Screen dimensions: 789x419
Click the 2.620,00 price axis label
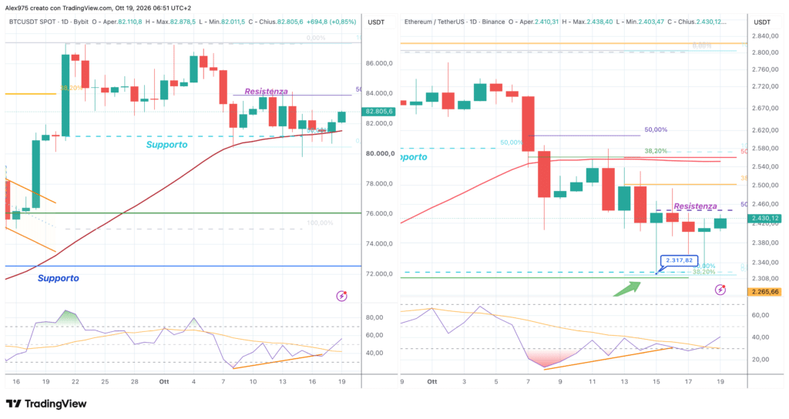[765, 129]
